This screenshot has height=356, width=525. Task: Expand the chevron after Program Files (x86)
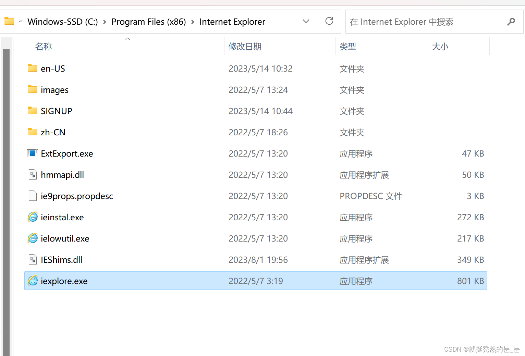point(193,22)
